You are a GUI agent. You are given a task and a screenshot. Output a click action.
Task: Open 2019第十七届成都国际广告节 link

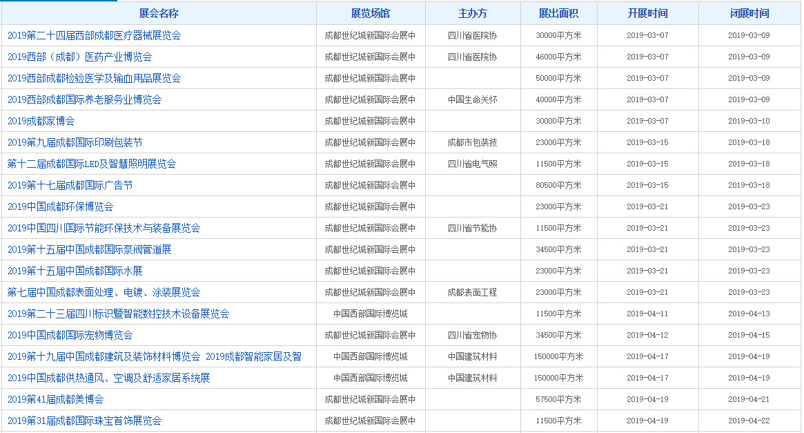coord(70,185)
